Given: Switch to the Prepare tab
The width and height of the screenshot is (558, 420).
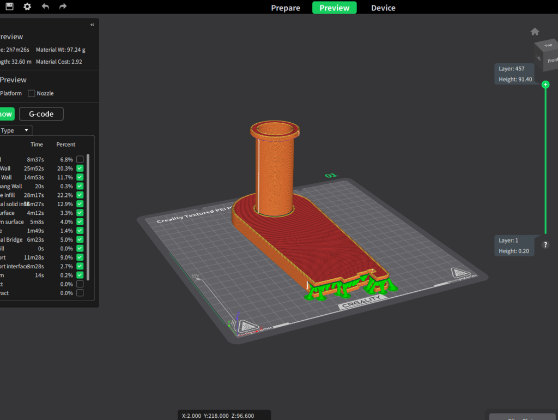Looking at the screenshot, I should coord(286,8).
